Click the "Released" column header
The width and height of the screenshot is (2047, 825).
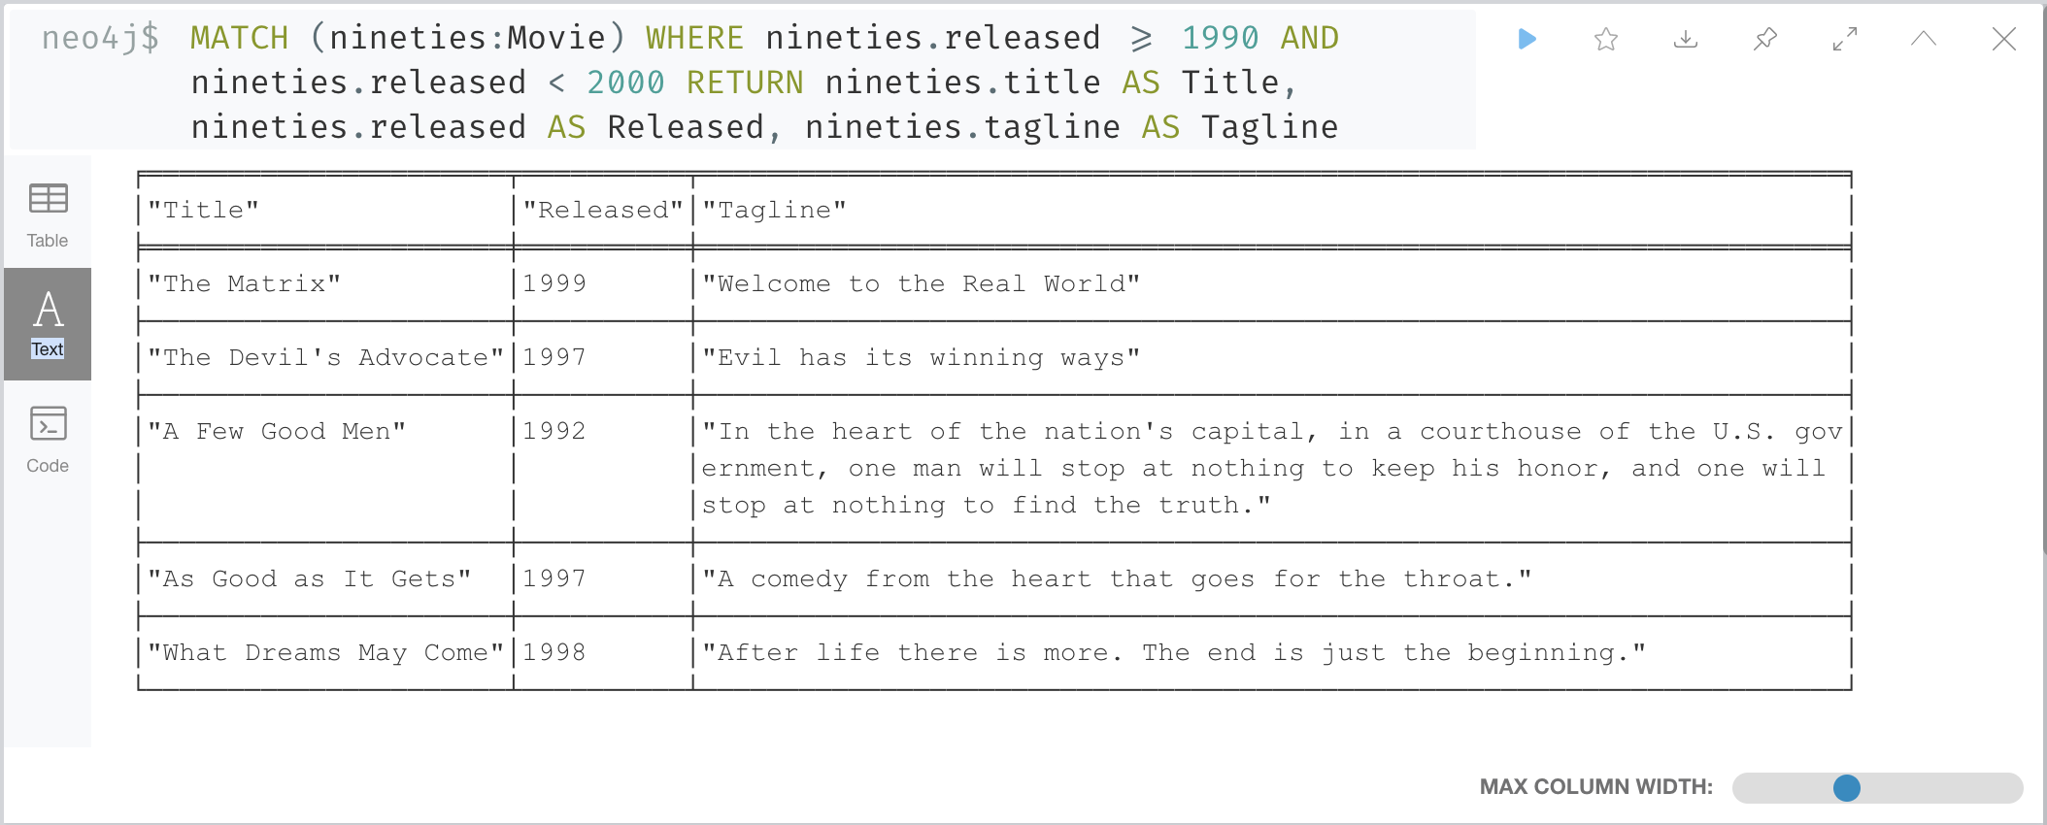click(603, 210)
